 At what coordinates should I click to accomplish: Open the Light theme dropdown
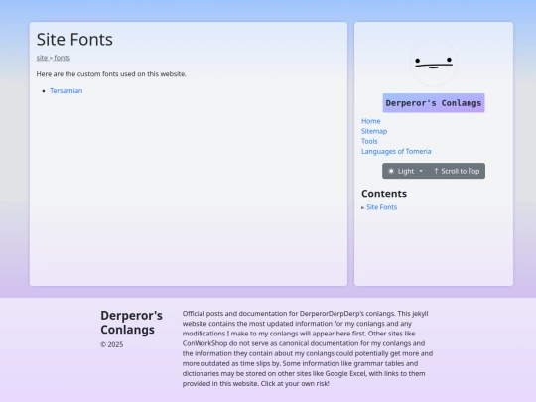click(x=405, y=171)
